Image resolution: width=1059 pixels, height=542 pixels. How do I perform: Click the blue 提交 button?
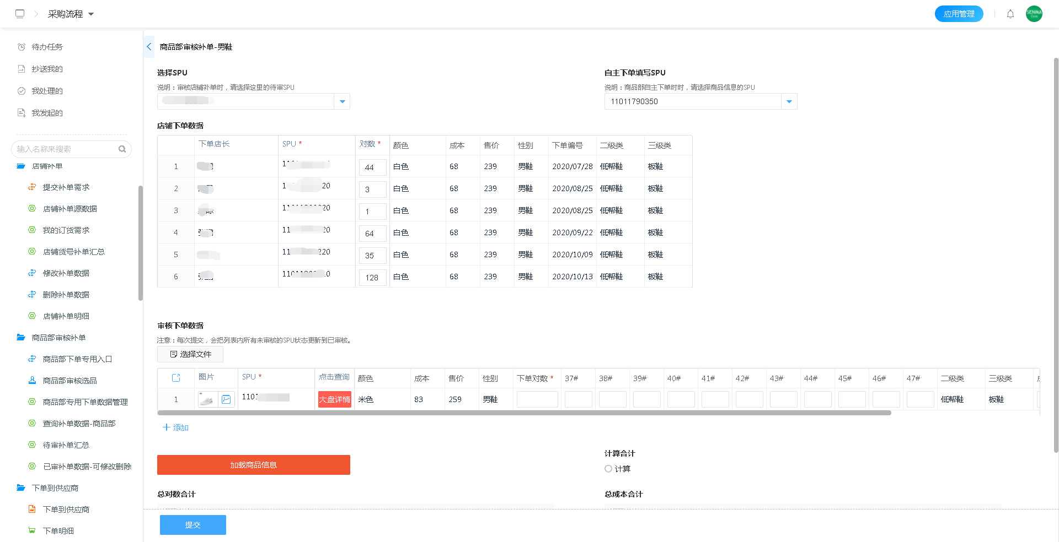(x=193, y=525)
